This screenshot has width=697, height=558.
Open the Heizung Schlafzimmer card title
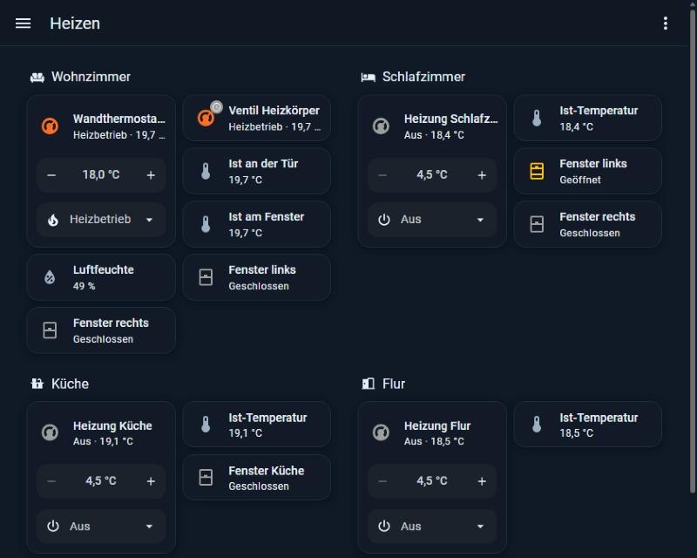click(450, 119)
